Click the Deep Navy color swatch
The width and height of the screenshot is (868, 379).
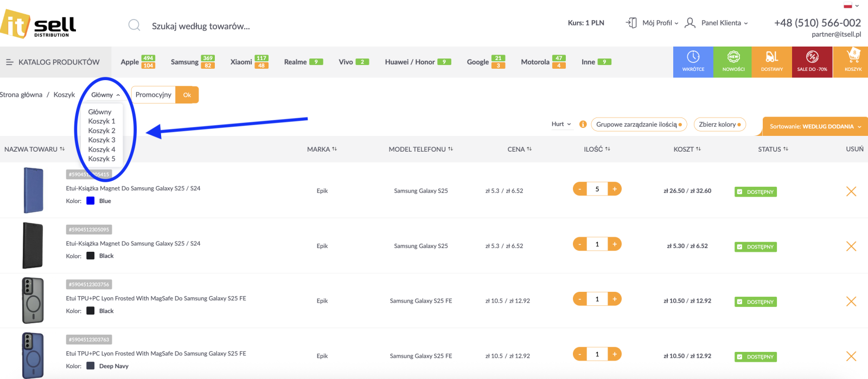pyautogui.click(x=91, y=366)
